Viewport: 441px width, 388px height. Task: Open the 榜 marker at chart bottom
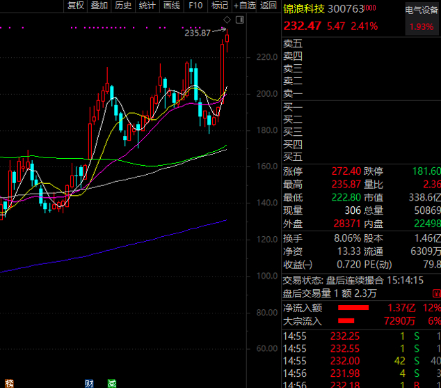click(9, 384)
